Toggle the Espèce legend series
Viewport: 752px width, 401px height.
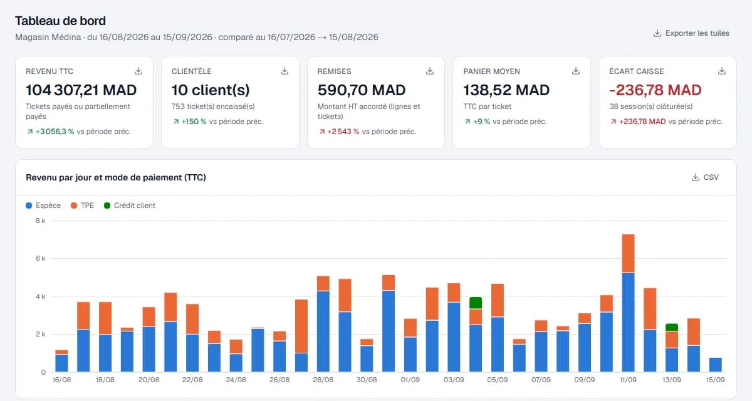pyautogui.click(x=43, y=206)
